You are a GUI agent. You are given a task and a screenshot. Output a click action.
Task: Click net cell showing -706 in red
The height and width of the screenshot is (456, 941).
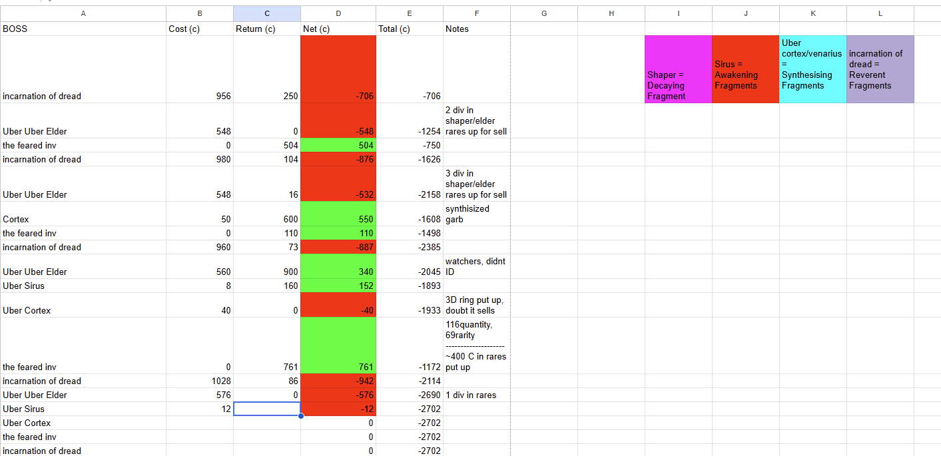click(x=338, y=69)
